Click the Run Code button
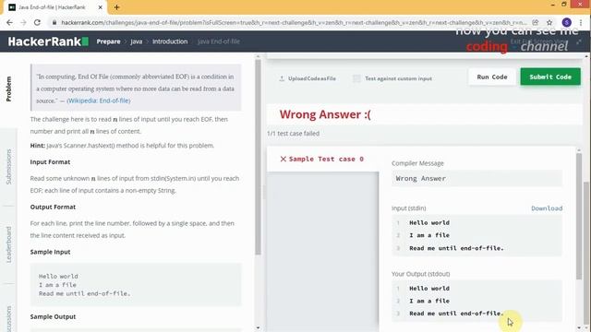The width and height of the screenshot is (591, 332). pos(492,77)
